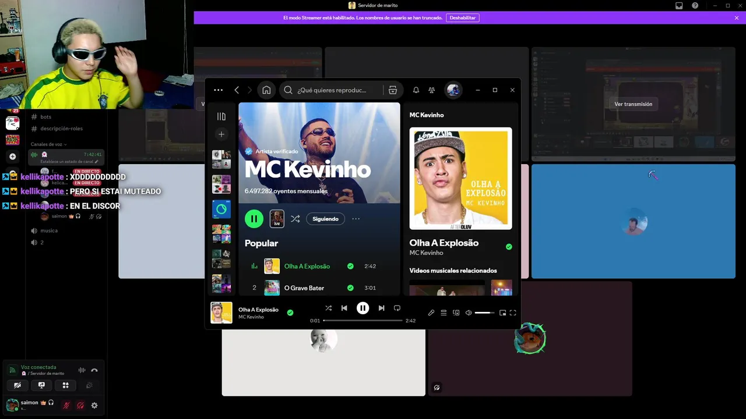Viewport: 746px width, 419px height.
Task: Enter Spotify fullscreen mode icon
Action: 513,313
